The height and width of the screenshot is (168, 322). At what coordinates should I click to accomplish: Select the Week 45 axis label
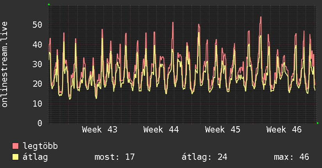pos(223,130)
